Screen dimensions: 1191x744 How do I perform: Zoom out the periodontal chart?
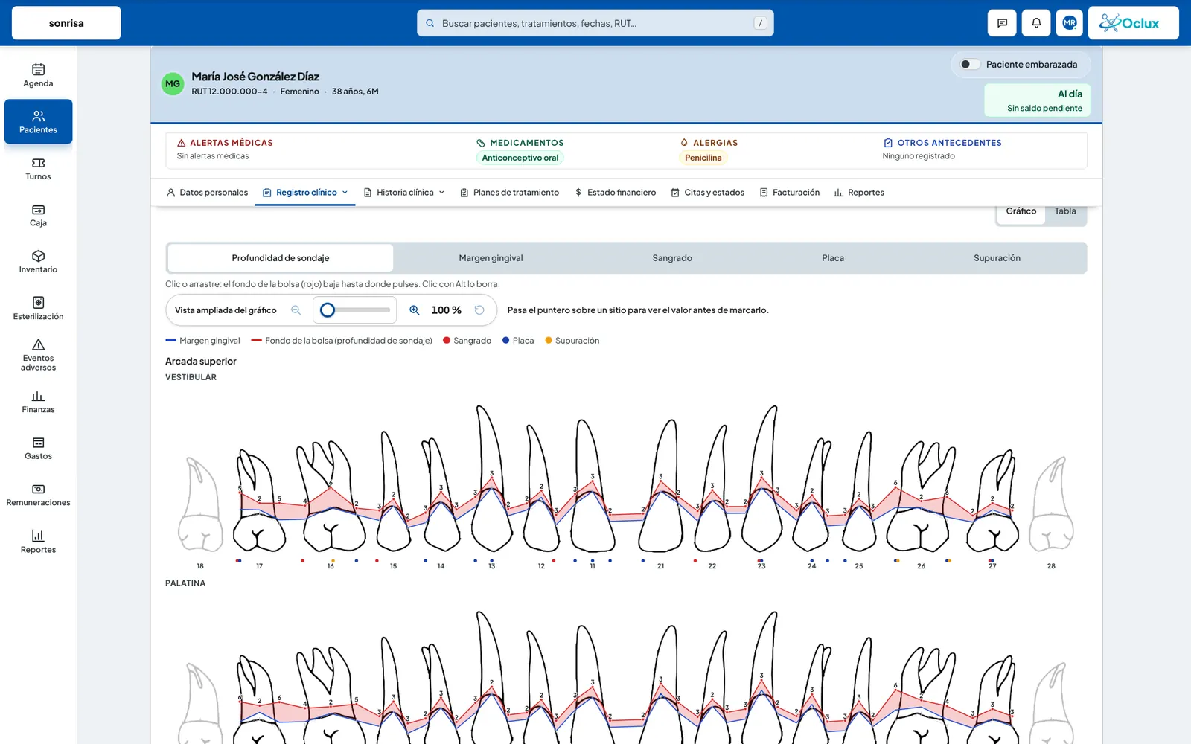[x=296, y=310]
